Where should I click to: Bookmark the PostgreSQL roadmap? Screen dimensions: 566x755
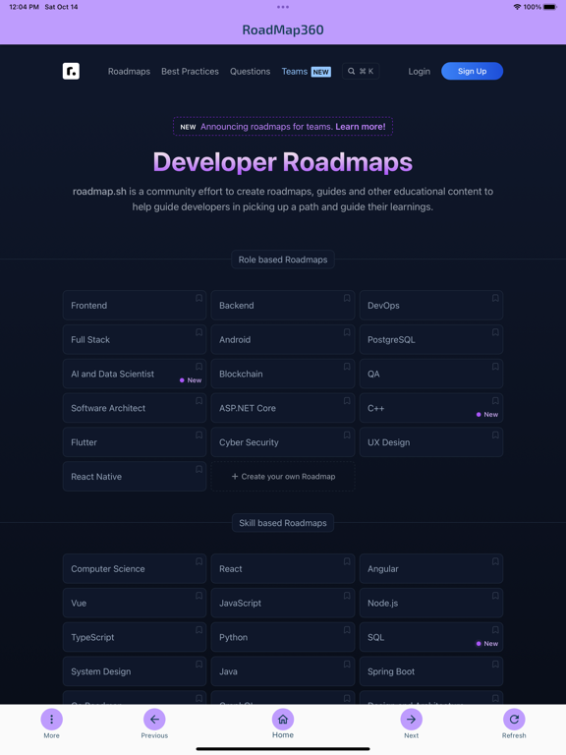(x=495, y=332)
